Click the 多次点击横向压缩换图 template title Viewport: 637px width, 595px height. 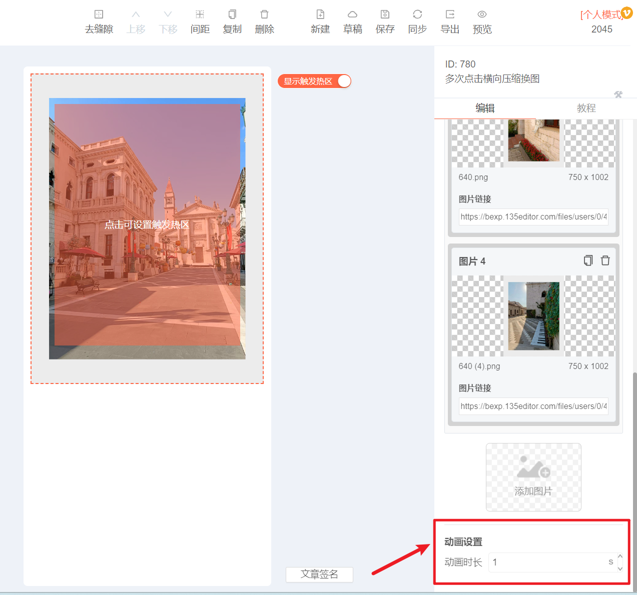[x=492, y=78]
